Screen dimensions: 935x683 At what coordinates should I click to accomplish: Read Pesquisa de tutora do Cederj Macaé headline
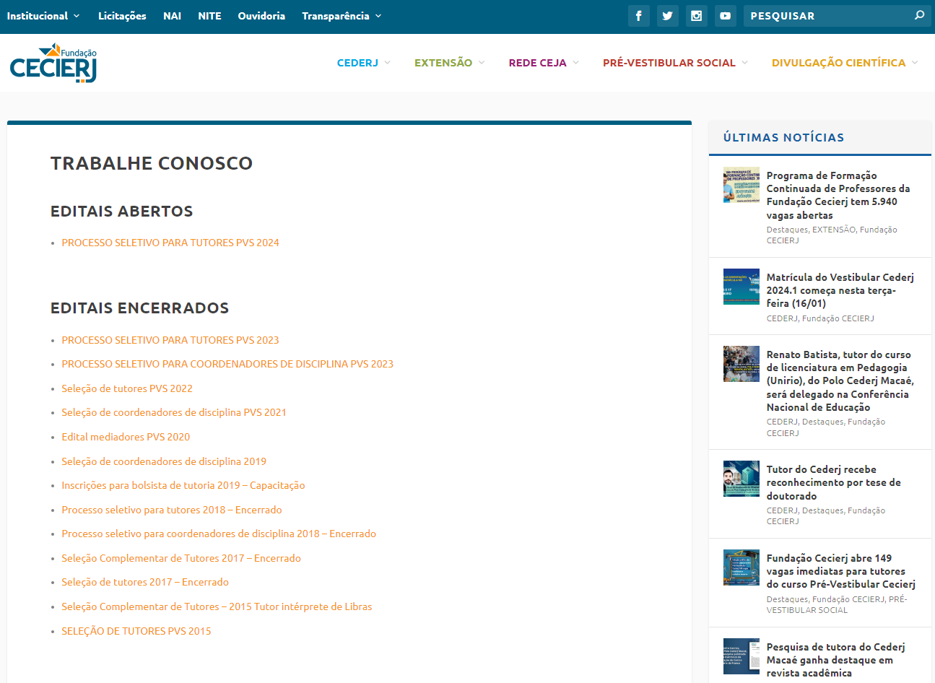tap(836, 660)
